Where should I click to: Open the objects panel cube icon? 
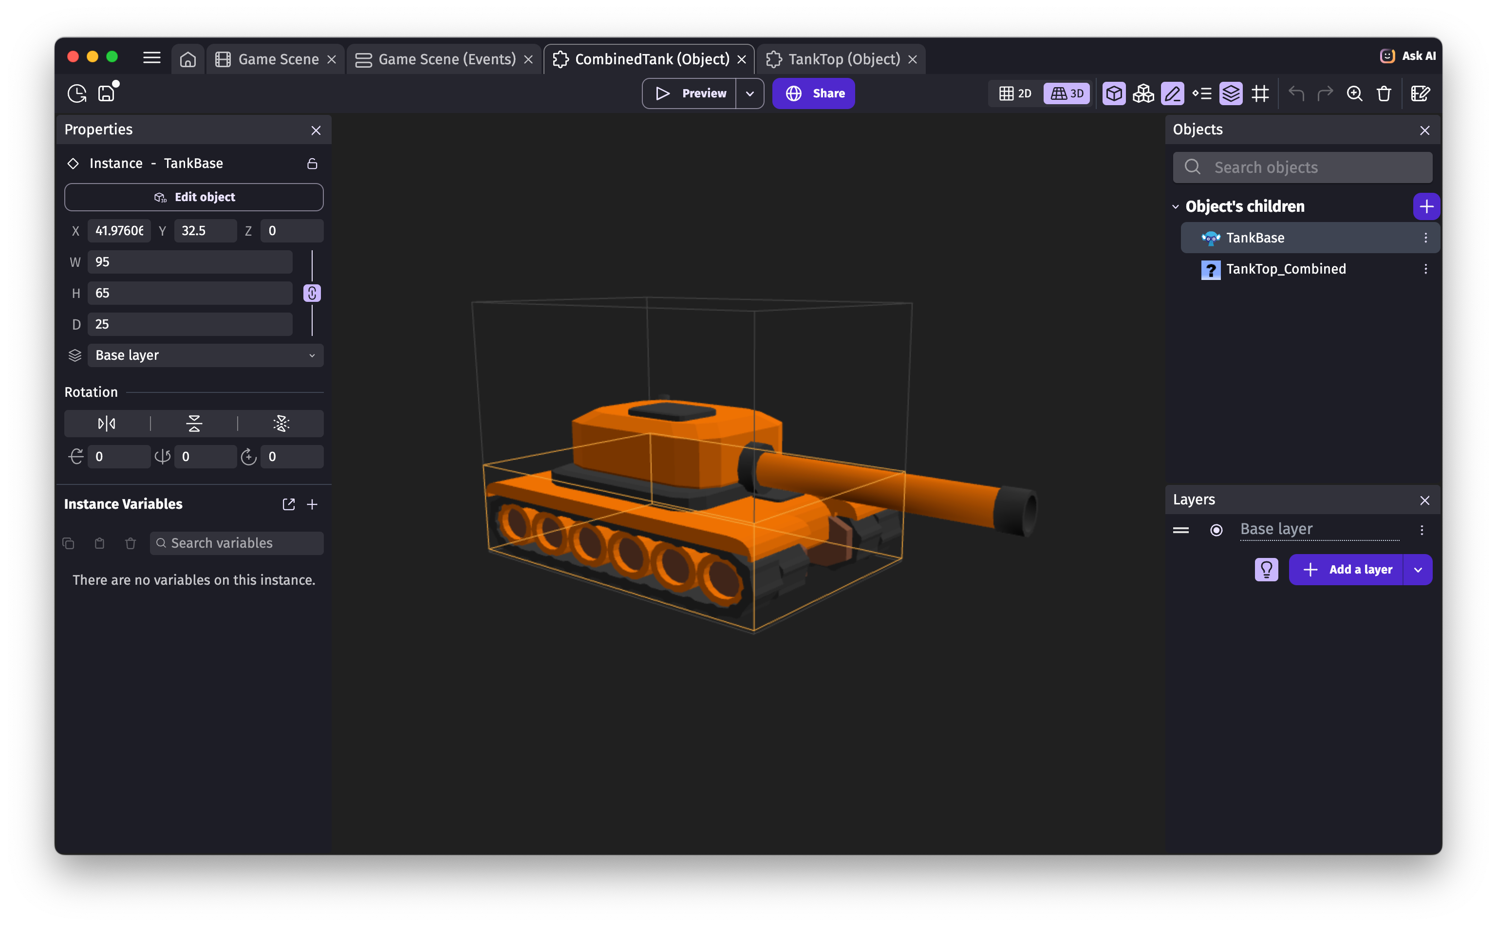(x=1114, y=93)
